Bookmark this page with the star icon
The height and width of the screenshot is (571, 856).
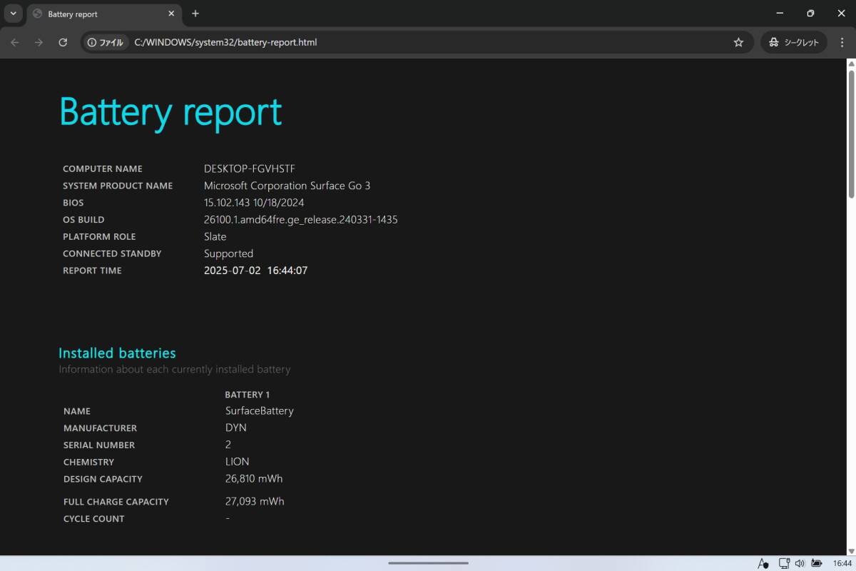[738, 42]
